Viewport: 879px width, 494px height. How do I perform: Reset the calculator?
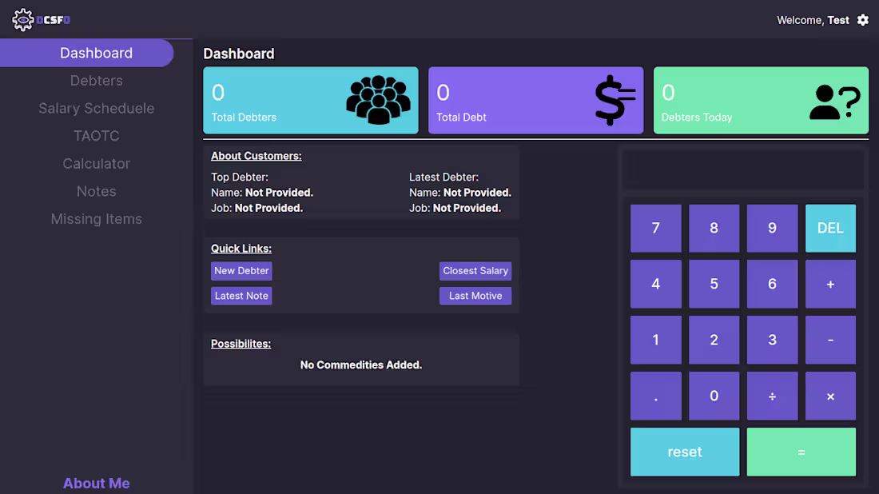685,452
